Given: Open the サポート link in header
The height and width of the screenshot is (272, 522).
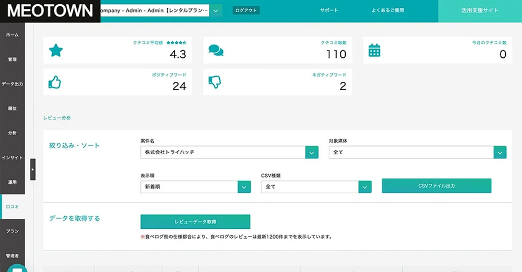Looking at the screenshot, I should click(329, 10).
